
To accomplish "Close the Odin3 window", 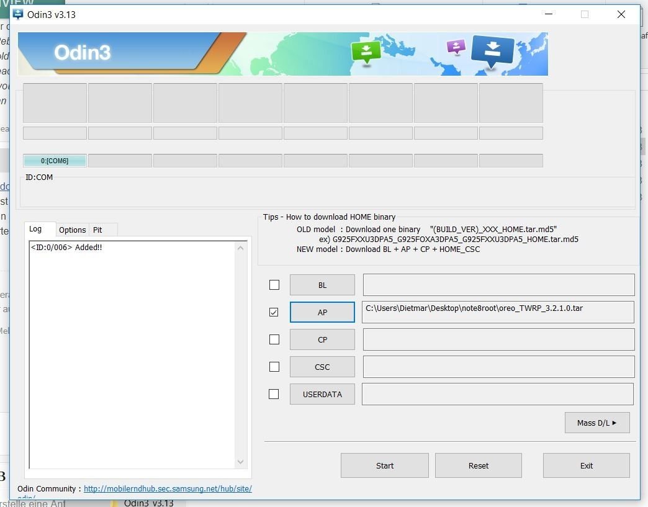I will coord(621,14).
